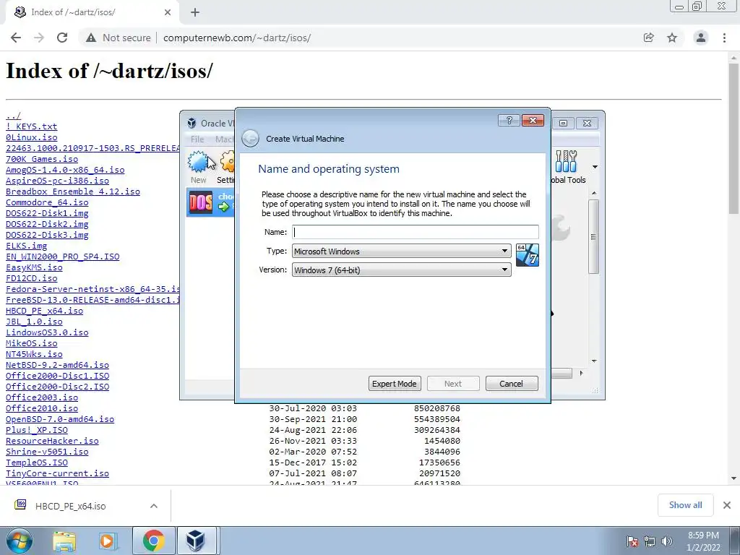
Task: Click the browser page vertical scrollbar thumb
Action: click(733, 138)
